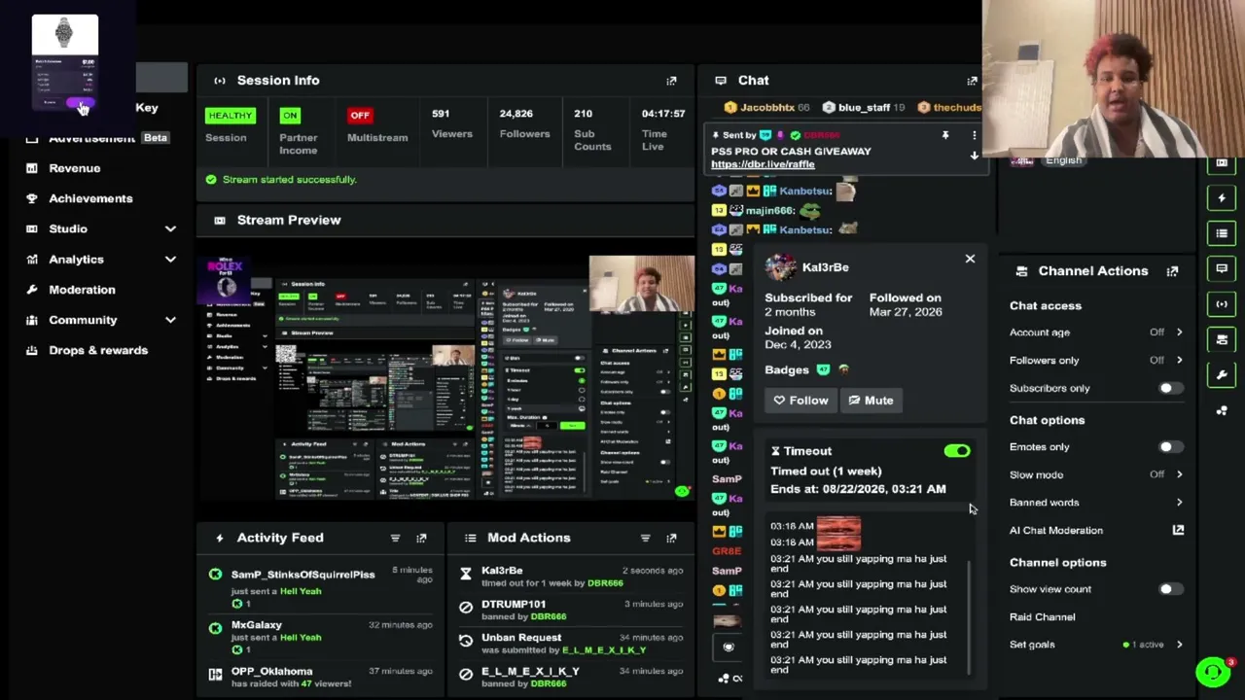This screenshot has height=700, width=1245.
Task: Pop out the Session Info panel
Action: tap(671, 81)
